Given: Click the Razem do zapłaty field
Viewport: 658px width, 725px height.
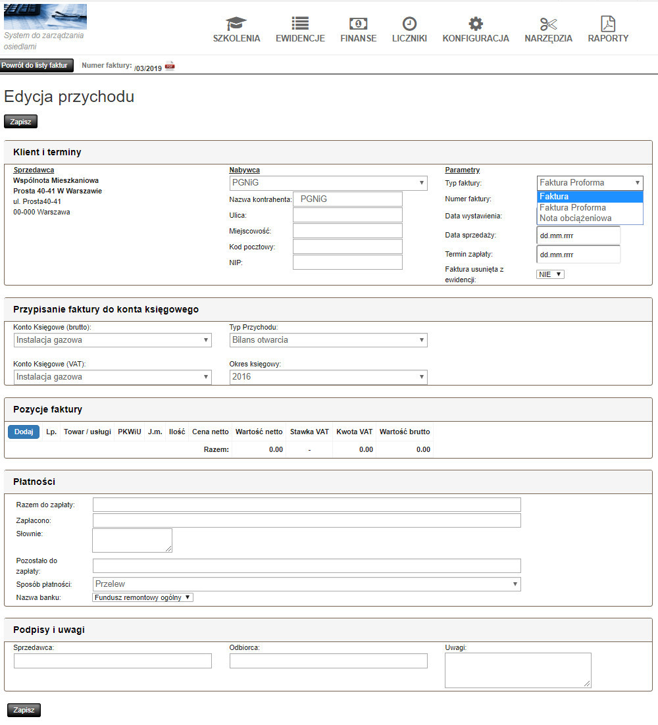Looking at the screenshot, I should pyautogui.click(x=307, y=505).
